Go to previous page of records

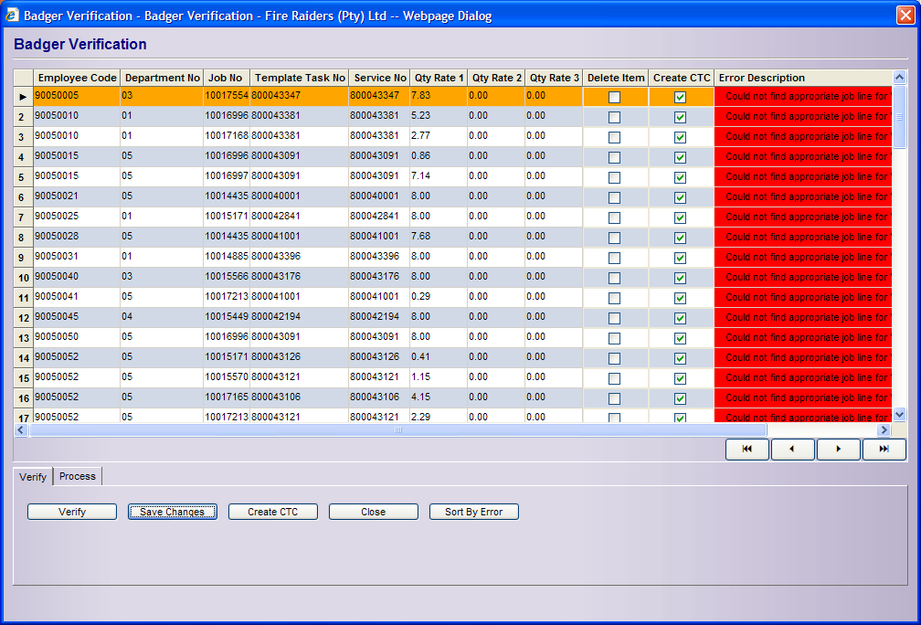tap(793, 450)
